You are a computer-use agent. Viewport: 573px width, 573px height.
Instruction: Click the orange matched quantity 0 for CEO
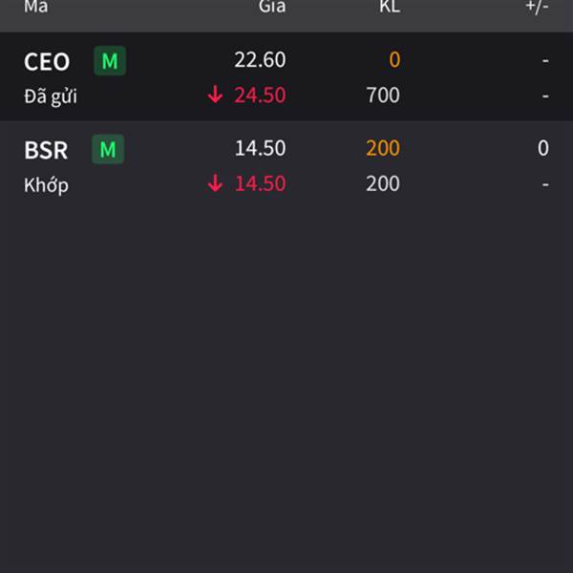393,60
